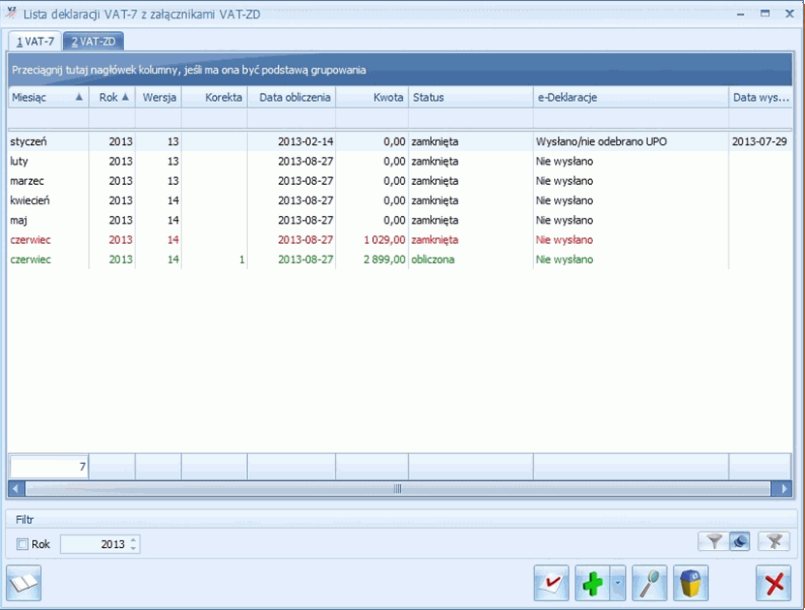
Task: Delete the declaration with the trash bin icon
Action: 691,583
